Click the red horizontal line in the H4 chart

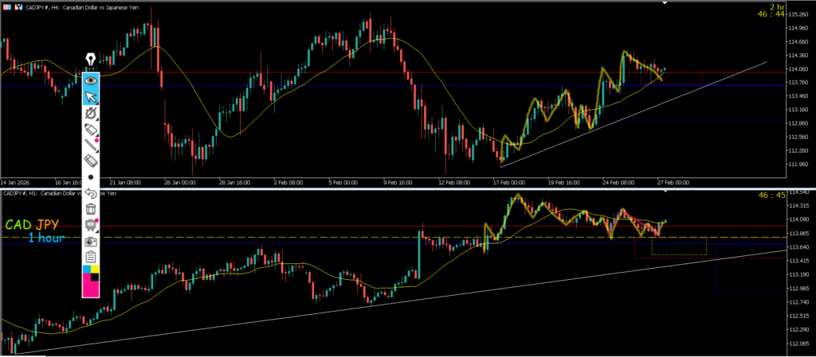pos(398,72)
